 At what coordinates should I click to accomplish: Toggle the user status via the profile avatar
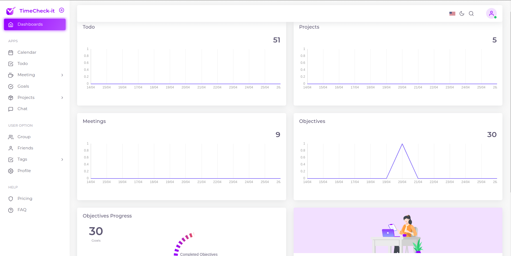pos(491,13)
